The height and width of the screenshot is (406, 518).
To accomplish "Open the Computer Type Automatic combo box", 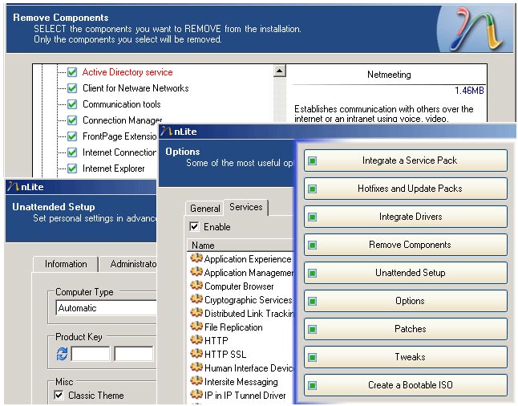I will coord(106,308).
